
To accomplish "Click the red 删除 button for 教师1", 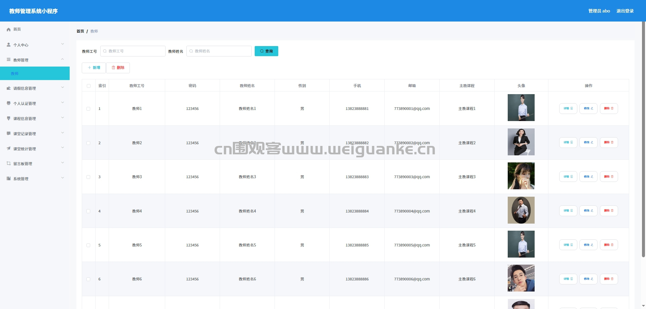I will coord(609,109).
